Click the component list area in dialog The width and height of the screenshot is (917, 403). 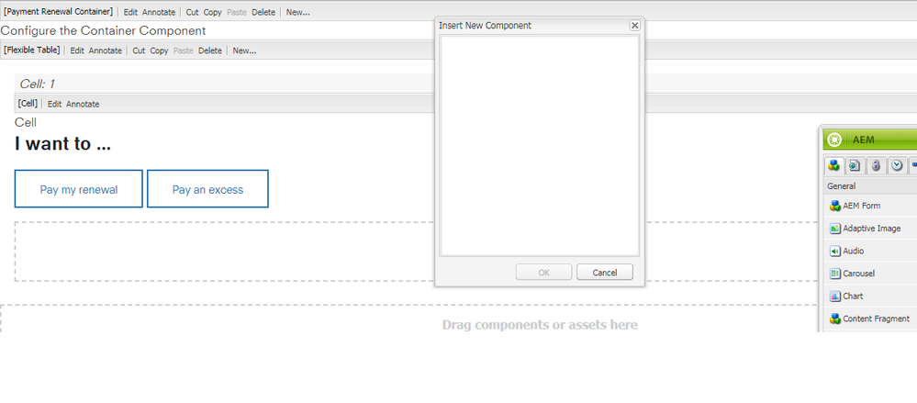pyautogui.click(x=539, y=145)
